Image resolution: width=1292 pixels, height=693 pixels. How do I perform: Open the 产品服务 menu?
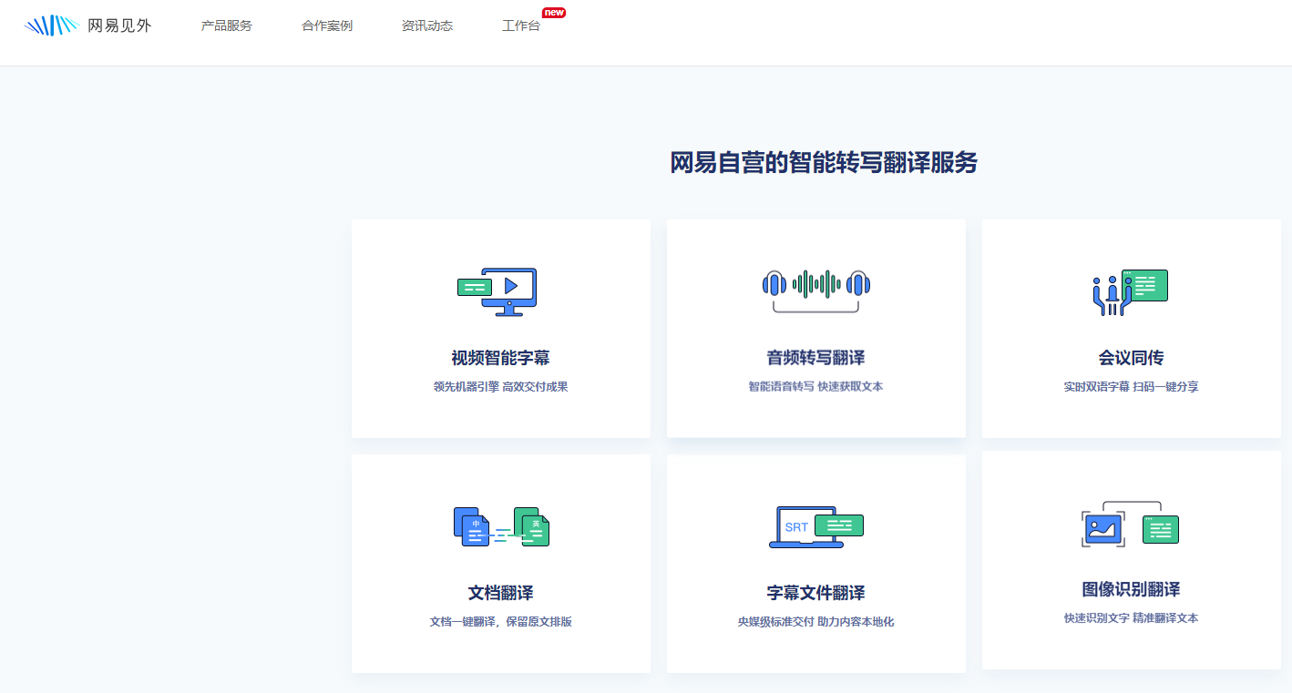point(227,25)
